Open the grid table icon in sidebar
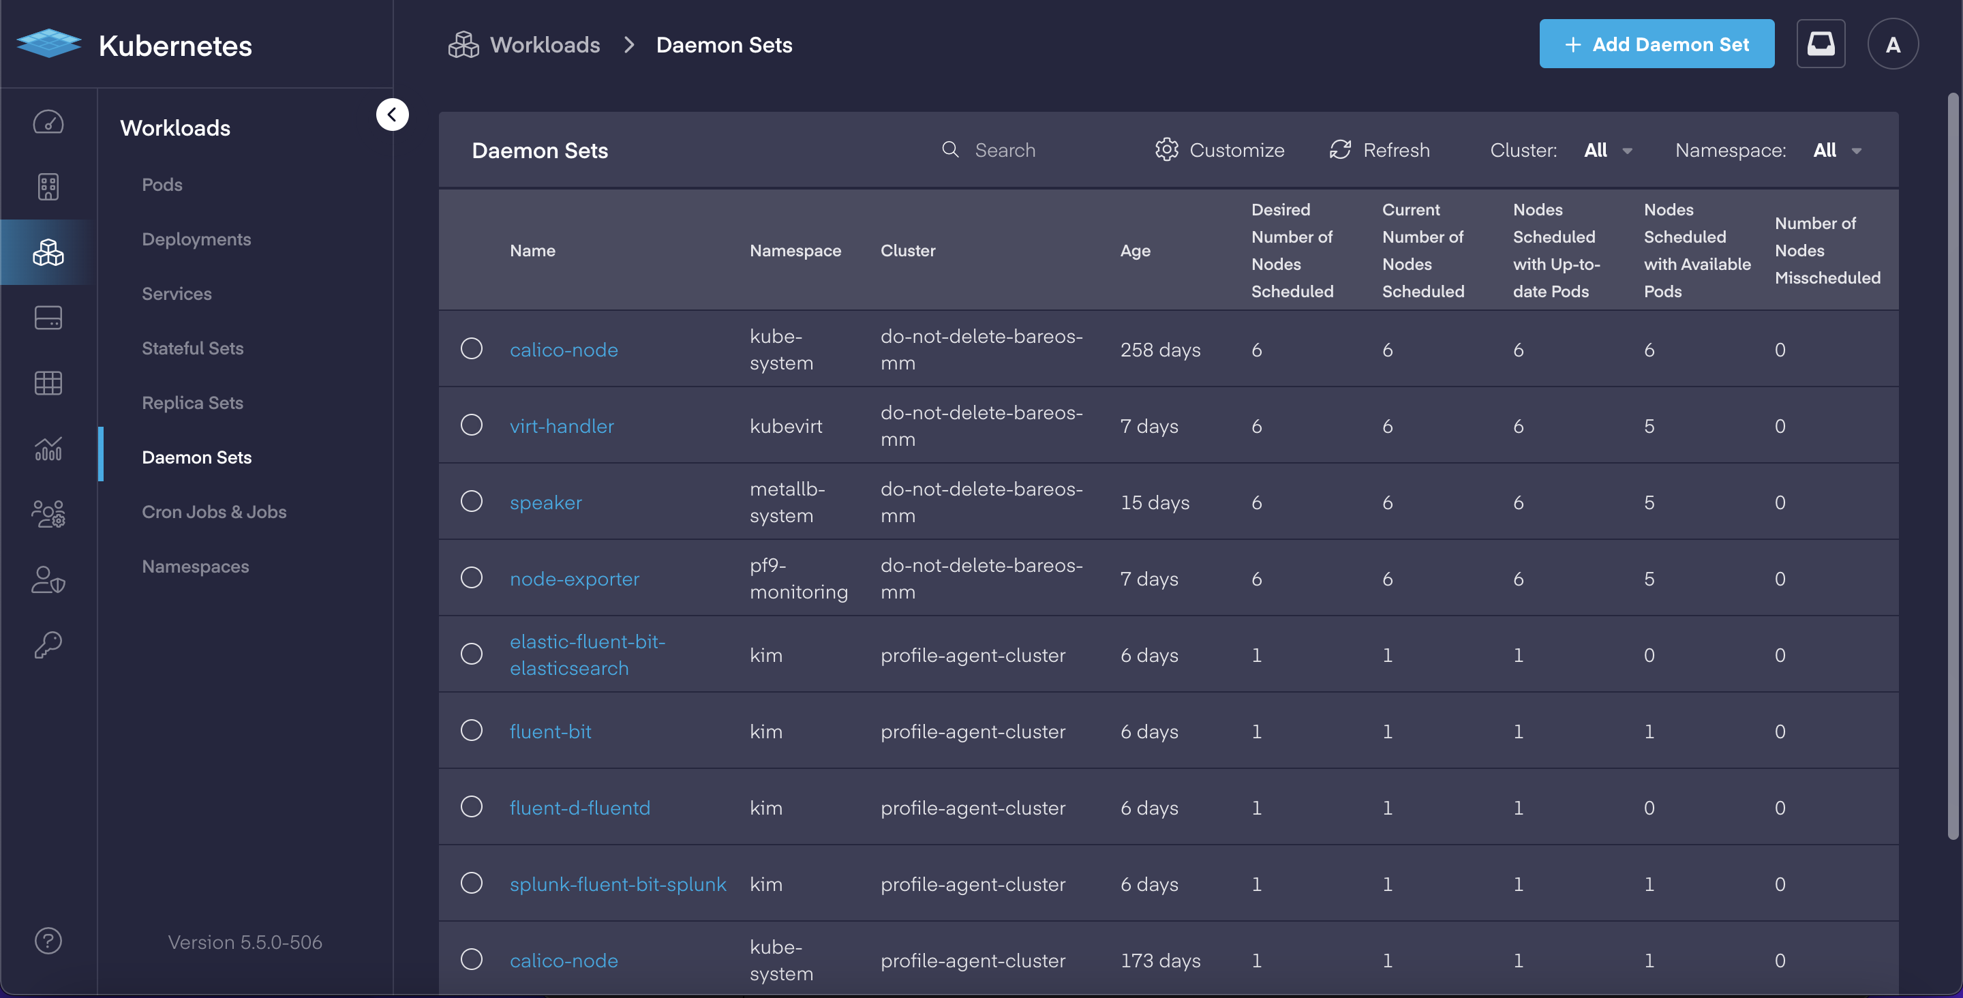Image resolution: width=1963 pixels, height=998 pixels. point(48,382)
